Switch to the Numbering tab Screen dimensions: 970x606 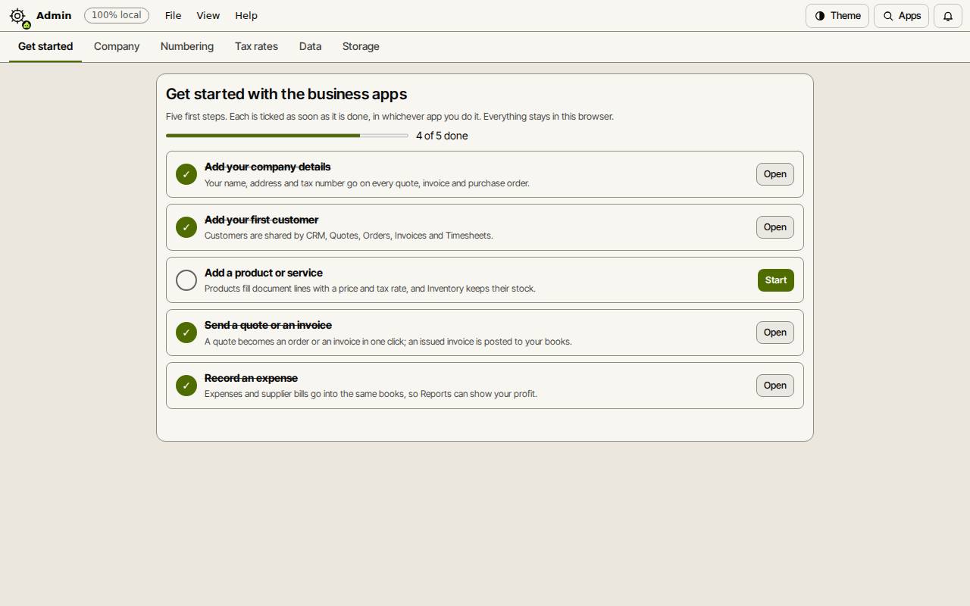click(x=187, y=47)
